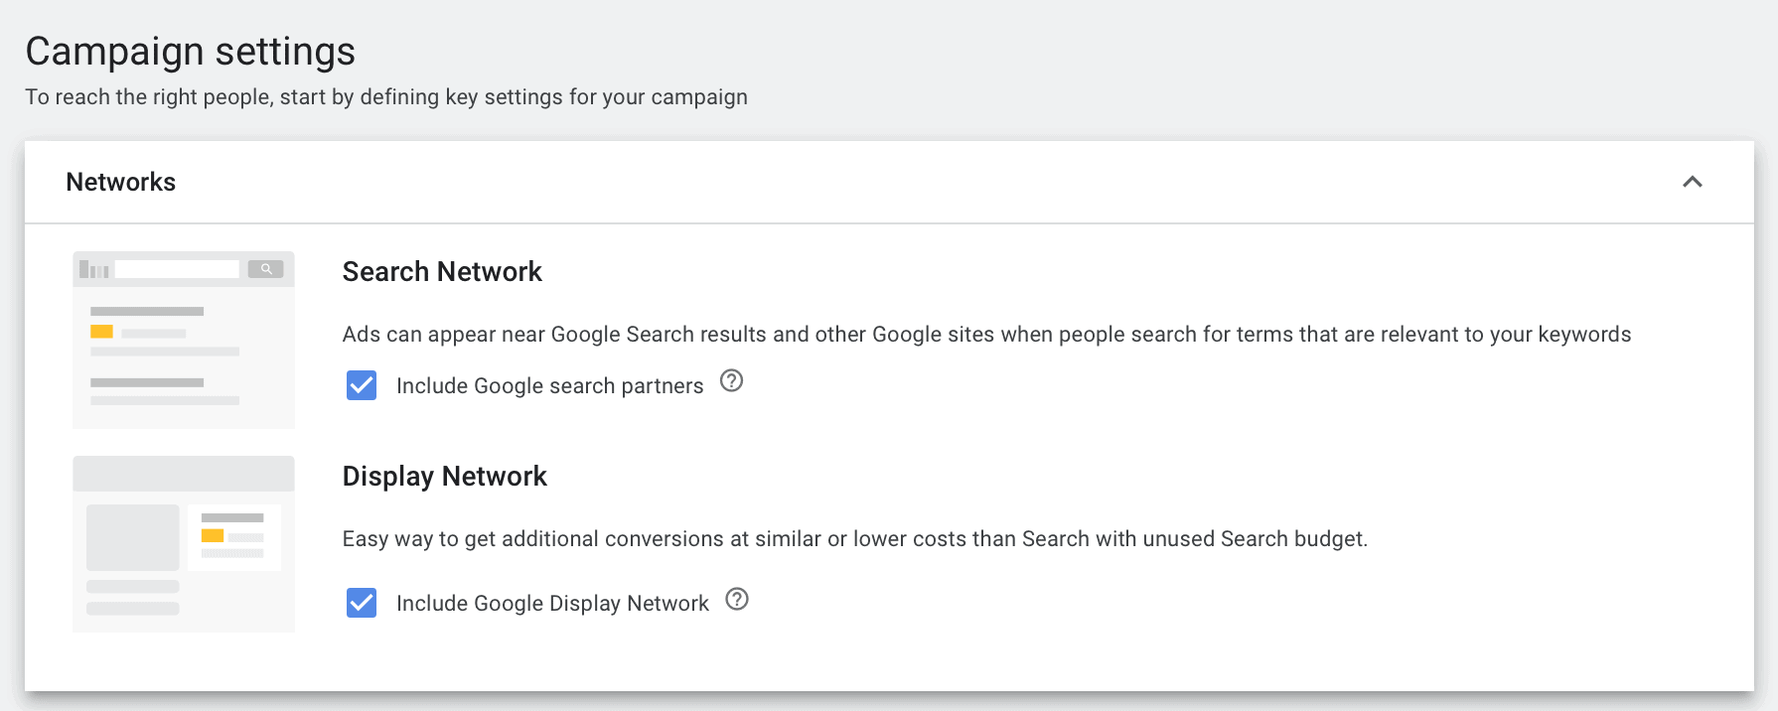Click the Campaign settings page title
Screen dimensions: 1778x711
pos(190,52)
